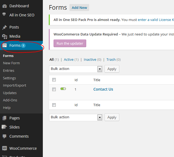
Task: Select Import/Export in Forms submenu
Action: 15,85
